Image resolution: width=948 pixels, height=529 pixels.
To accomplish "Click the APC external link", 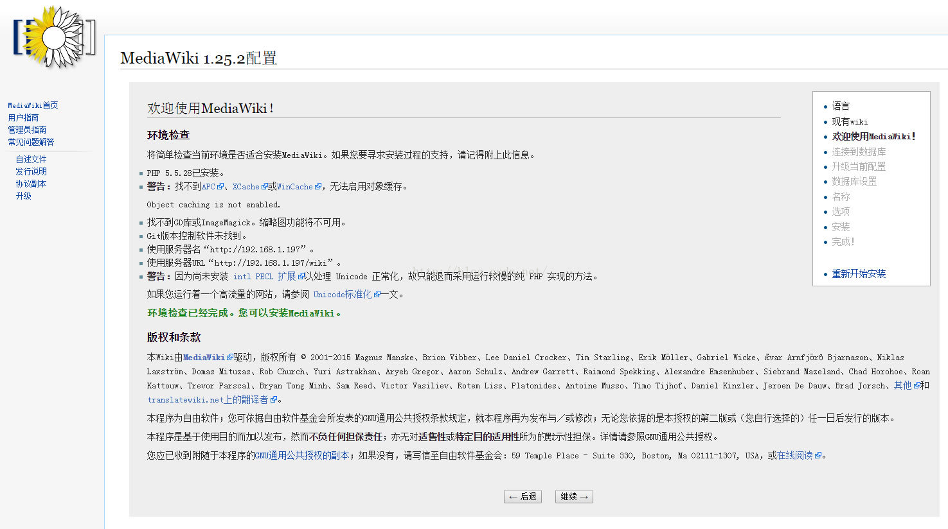I will point(212,187).
